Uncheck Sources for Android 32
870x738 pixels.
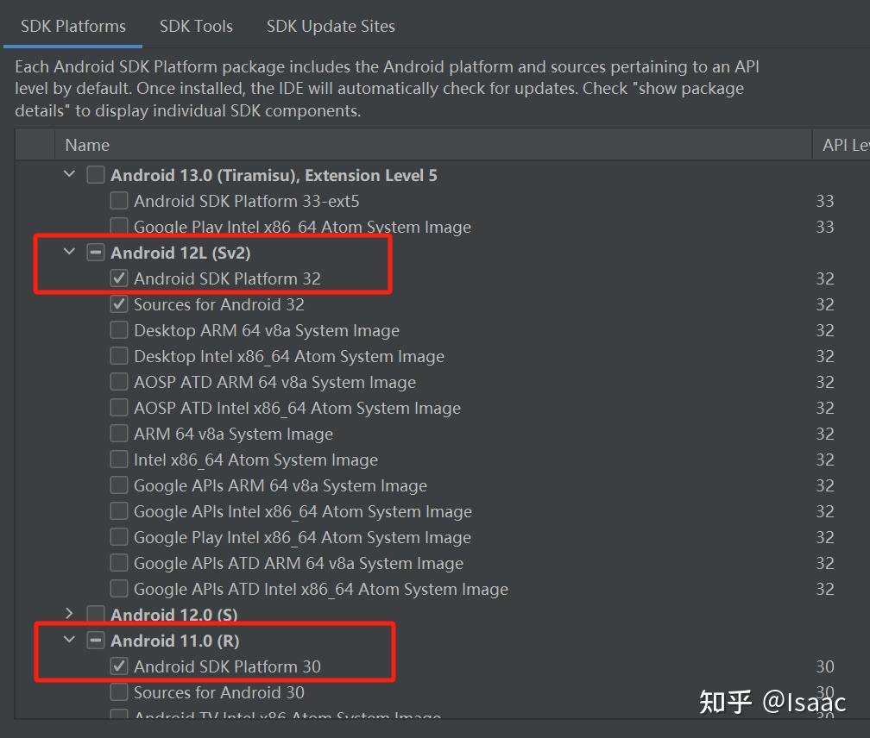pyautogui.click(x=118, y=303)
